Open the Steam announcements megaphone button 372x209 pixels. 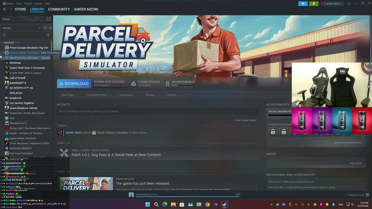click(303, 4)
